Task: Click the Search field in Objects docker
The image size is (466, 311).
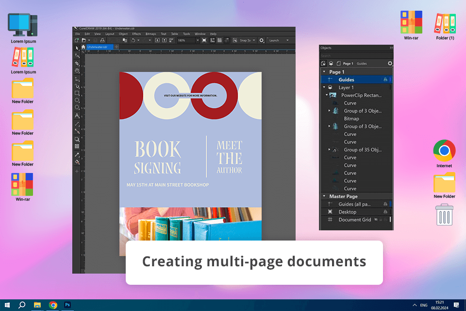Action: (x=356, y=56)
